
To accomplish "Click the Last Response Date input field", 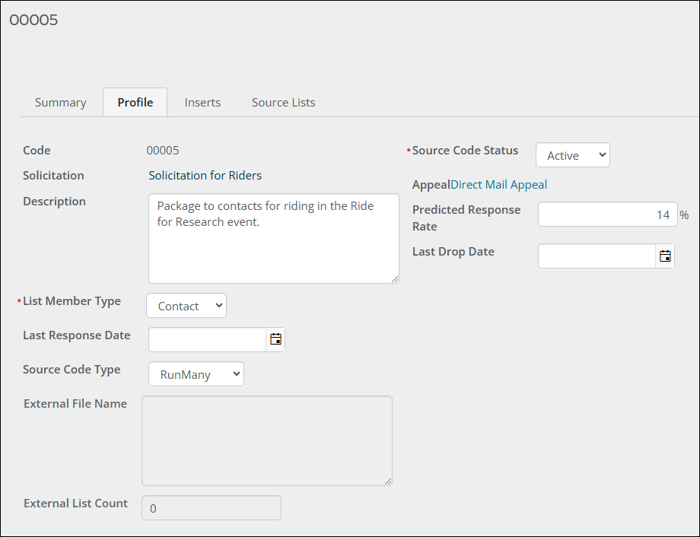I will click(x=208, y=340).
